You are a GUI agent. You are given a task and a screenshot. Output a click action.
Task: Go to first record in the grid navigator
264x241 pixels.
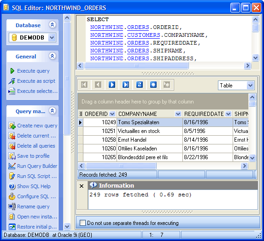coord(84,85)
